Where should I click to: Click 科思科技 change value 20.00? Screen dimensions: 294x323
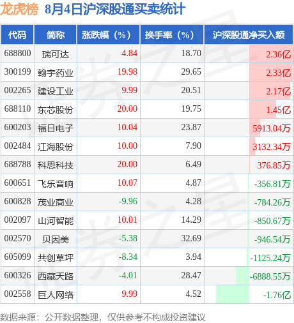[x=127, y=164]
